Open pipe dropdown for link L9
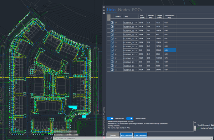Viewport: 214px width, 140px height. pyautogui.click(x=136, y=58)
